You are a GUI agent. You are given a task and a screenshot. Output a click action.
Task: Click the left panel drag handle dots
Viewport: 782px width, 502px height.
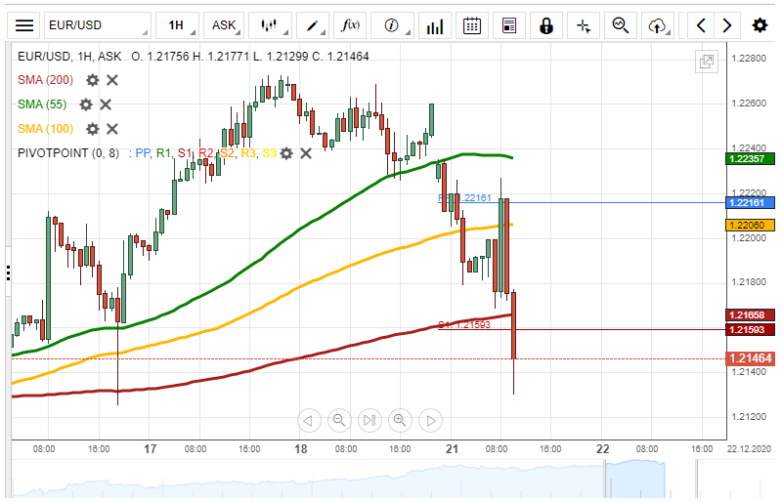[9, 272]
